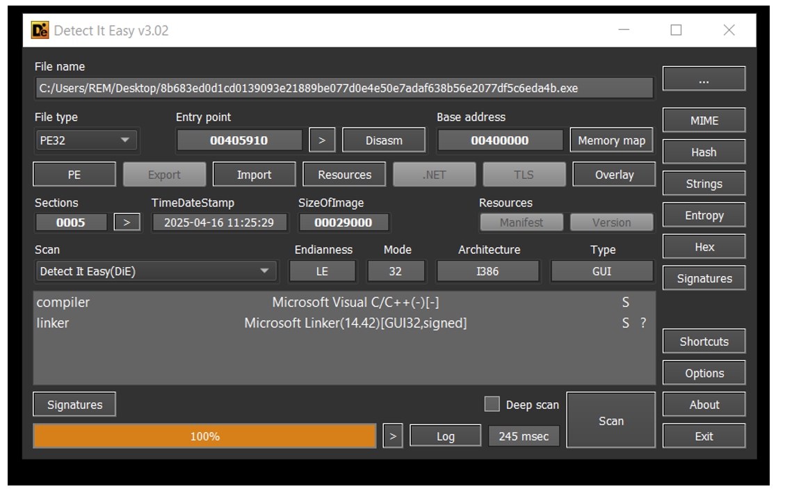
Task: Click the Sections value 0005
Action: (x=71, y=223)
